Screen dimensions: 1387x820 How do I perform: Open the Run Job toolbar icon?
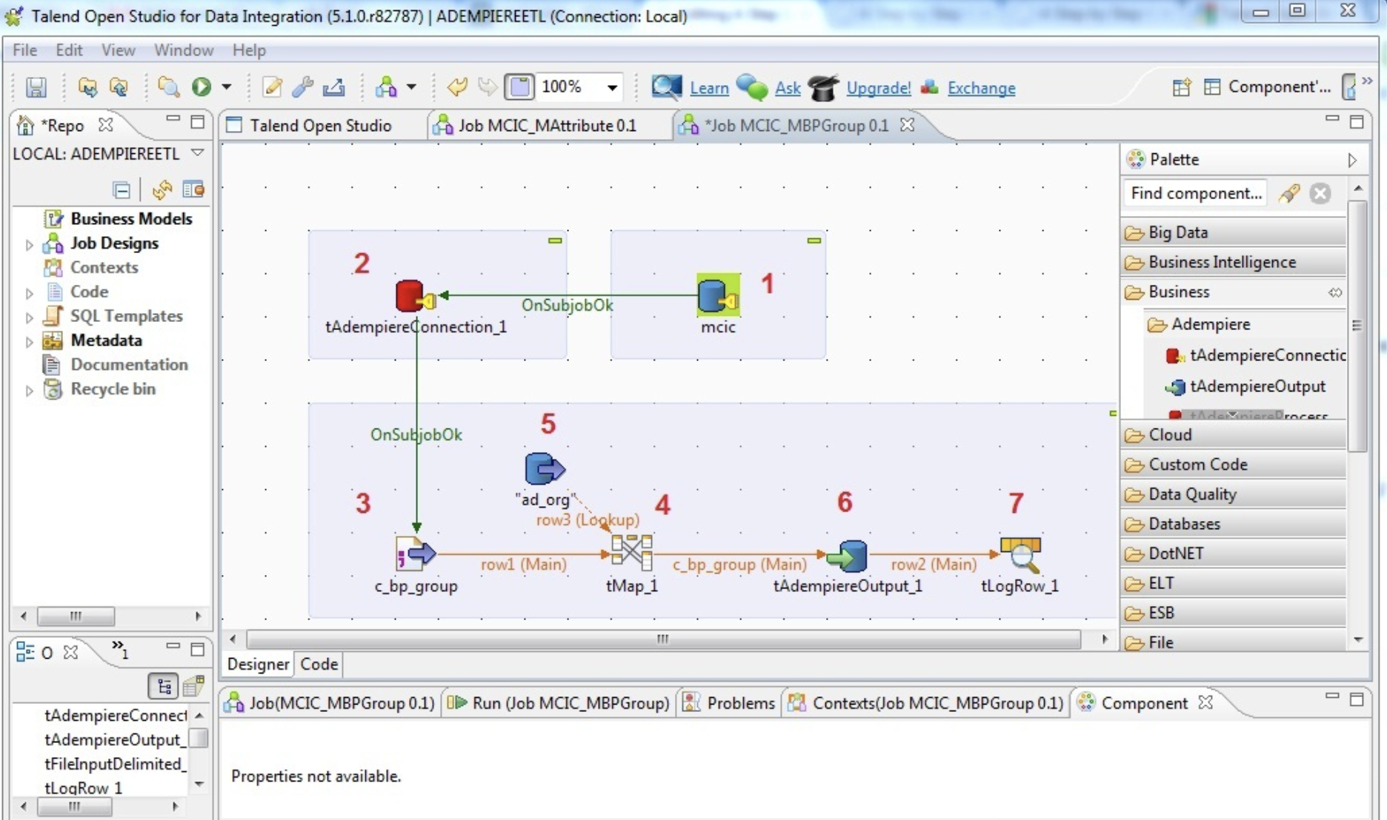[202, 87]
